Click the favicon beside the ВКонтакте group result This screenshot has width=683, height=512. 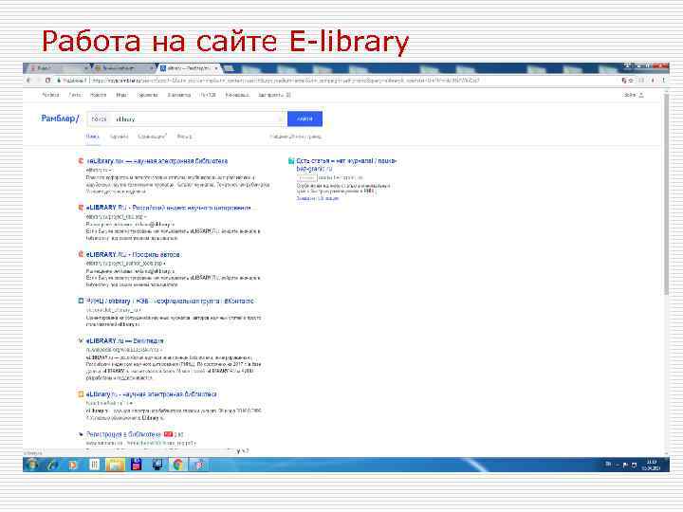click(x=81, y=301)
